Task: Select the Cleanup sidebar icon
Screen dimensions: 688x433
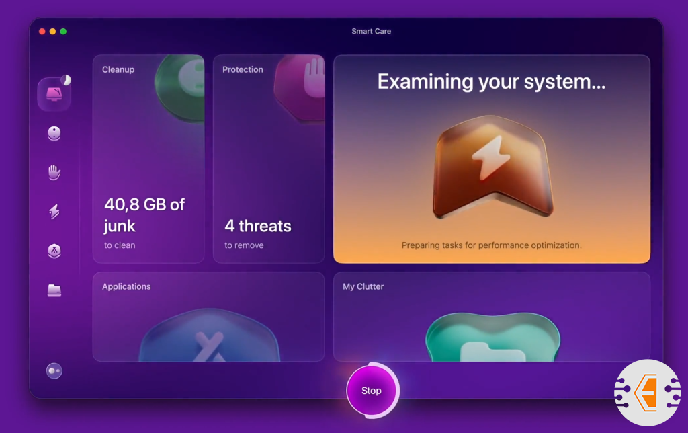Action: click(54, 134)
